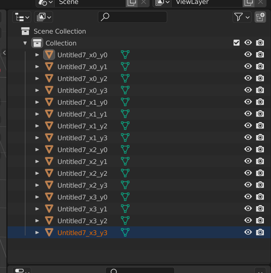
Task: Hide Untitled7_x1_y3 in viewport
Action: coord(248,137)
